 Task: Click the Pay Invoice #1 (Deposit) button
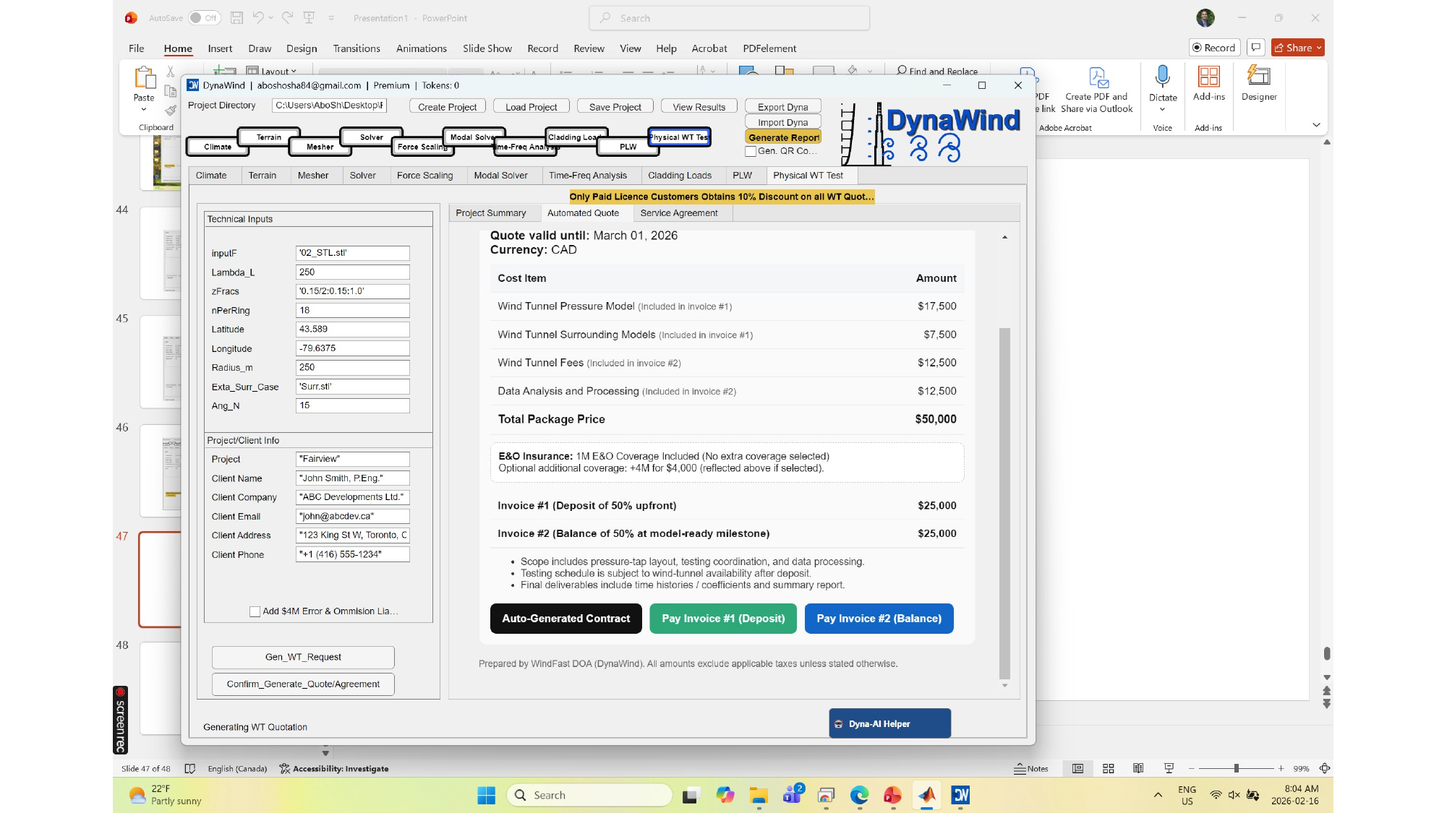(x=722, y=619)
